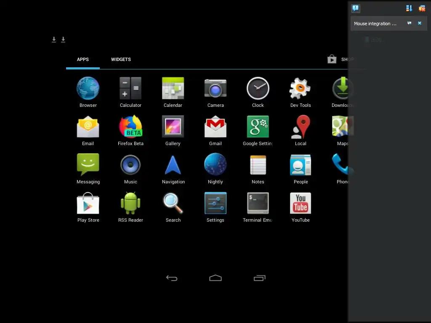
Task: Open Dev Tools app
Action: 301,92
